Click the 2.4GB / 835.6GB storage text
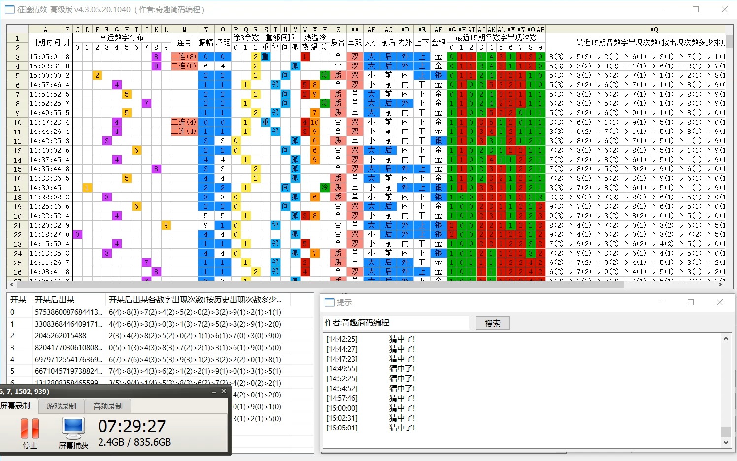Image resolution: width=737 pixels, height=461 pixels. click(x=134, y=442)
